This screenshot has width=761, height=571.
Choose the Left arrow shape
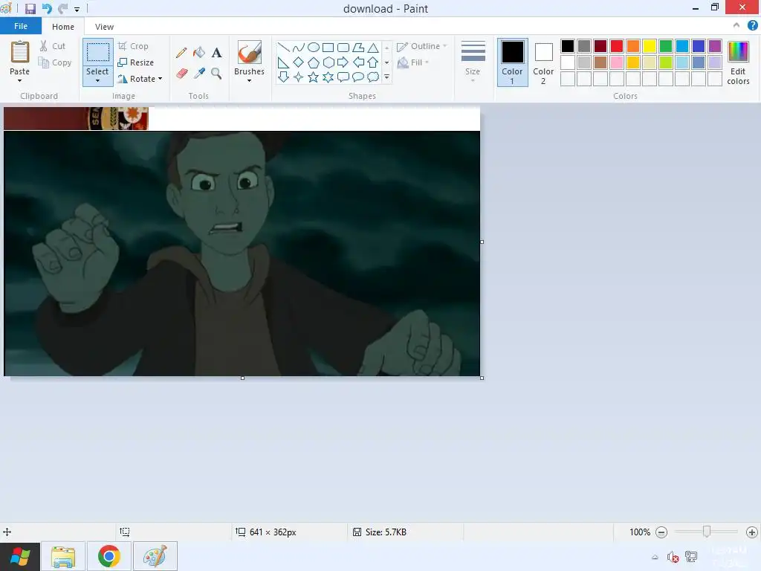click(358, 62)
